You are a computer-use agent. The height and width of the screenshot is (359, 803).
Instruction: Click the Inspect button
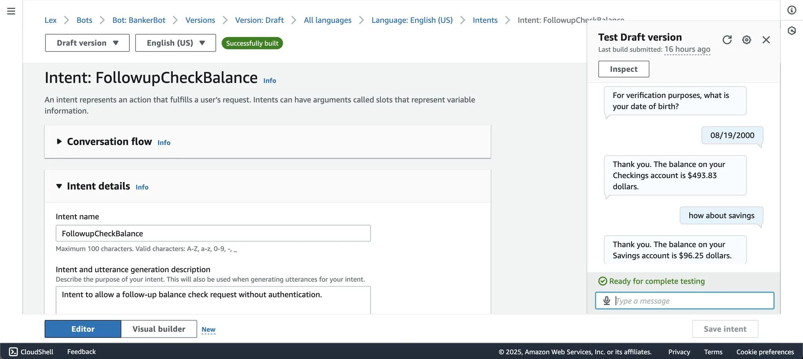[x=623, y=69]
